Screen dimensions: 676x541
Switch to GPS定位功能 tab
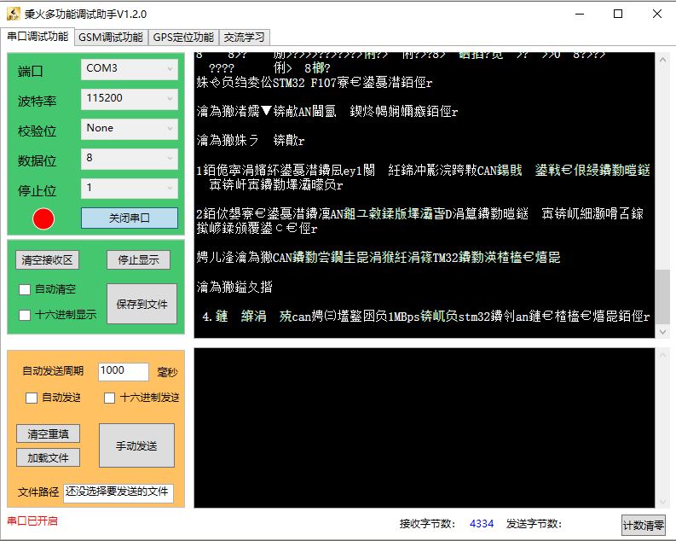pos(183,38)
